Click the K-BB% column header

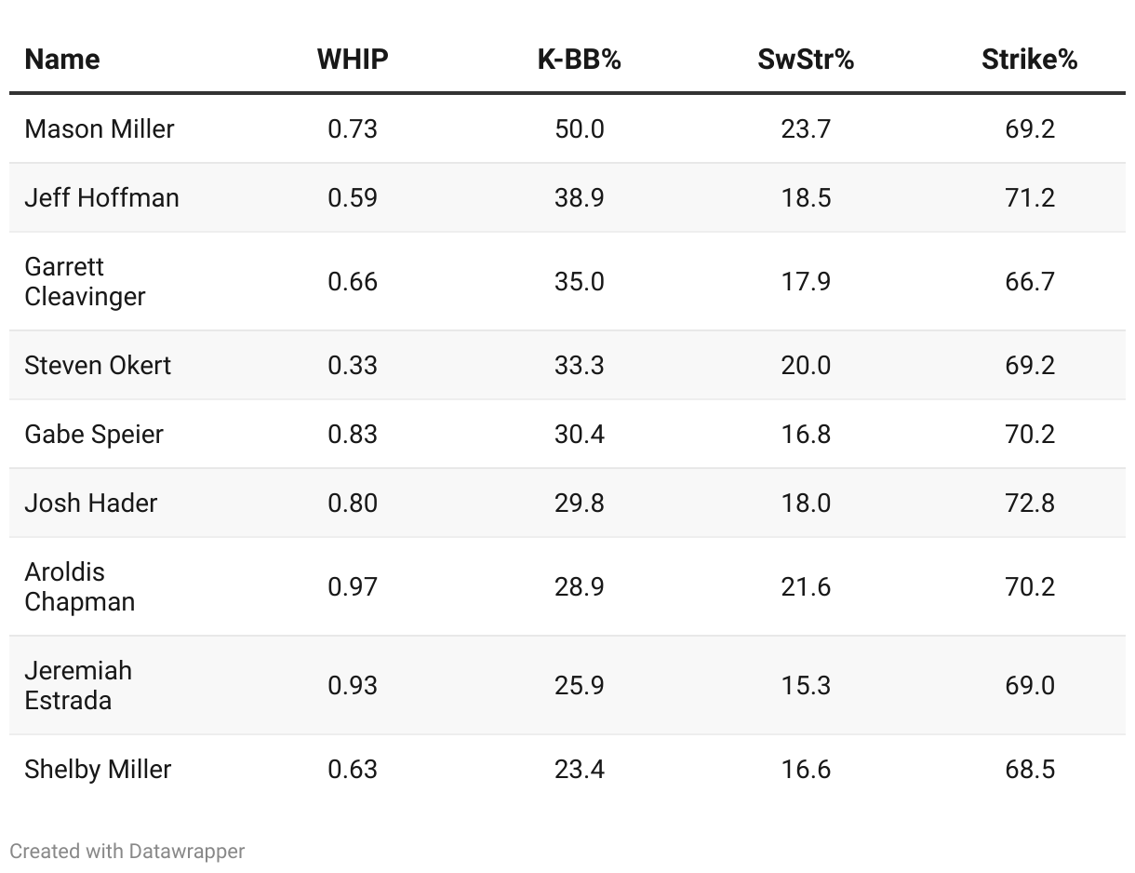pyautogui.click(x=579, y=60)
